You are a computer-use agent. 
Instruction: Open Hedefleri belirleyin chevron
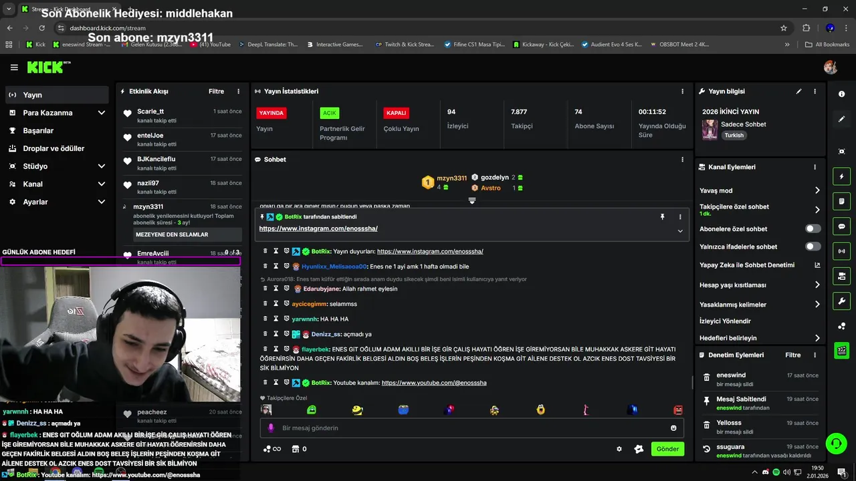(817, 338)
